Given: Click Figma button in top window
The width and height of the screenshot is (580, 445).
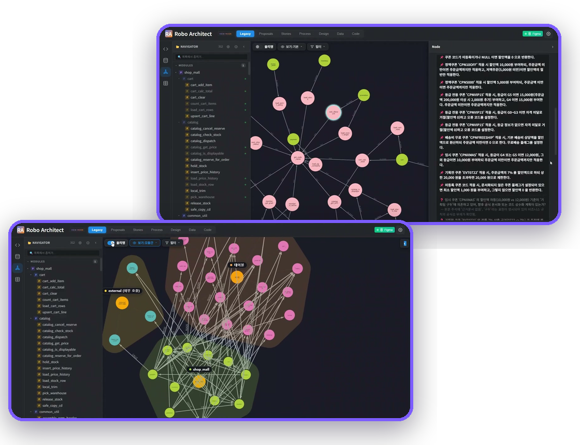Looking at the screenshot, I should coord(533,34).
